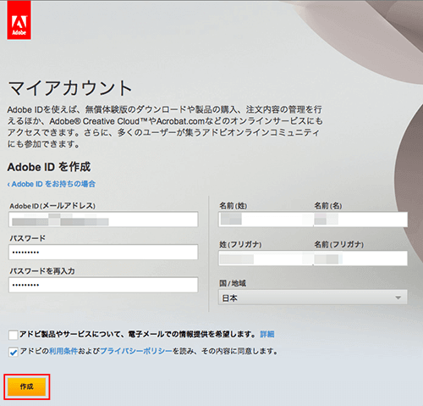Click the 作成 button
Viewport: 423px width, 406px height.
27,387
